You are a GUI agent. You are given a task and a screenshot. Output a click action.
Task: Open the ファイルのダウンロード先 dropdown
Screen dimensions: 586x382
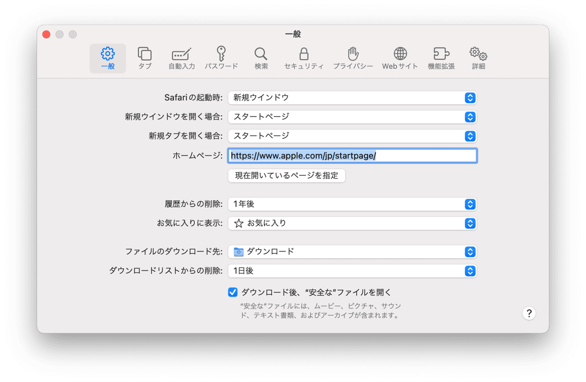click(352, 252)
